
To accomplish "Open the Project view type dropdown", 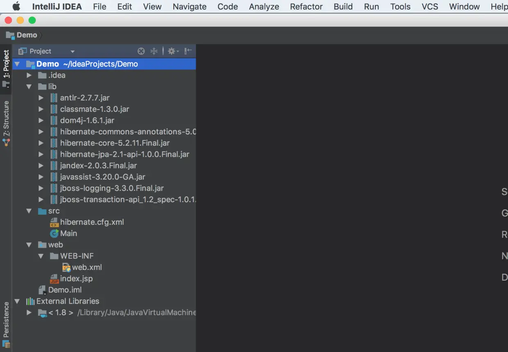I will [x=73, y=52].
